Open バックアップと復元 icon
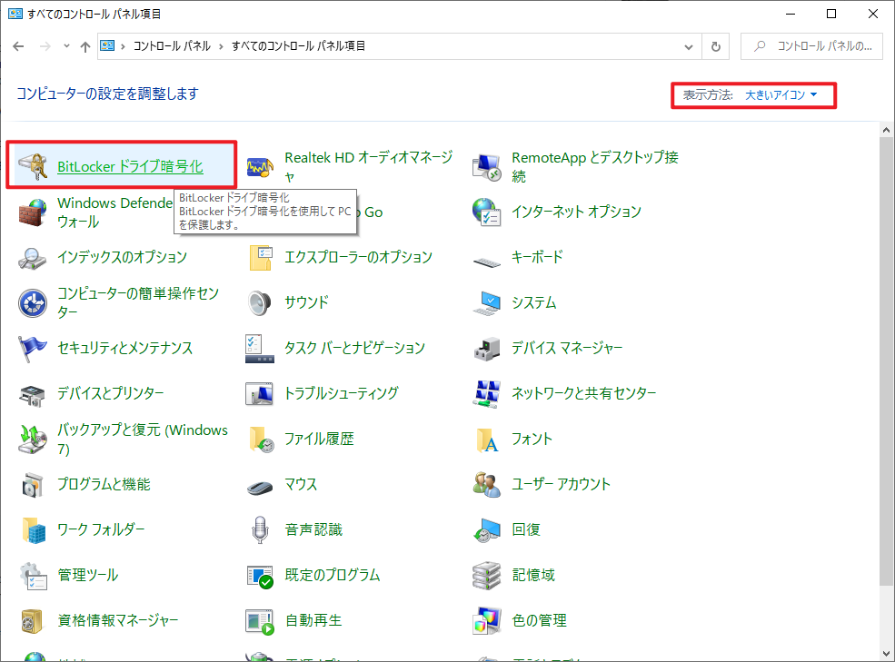 tap(33, 439)
